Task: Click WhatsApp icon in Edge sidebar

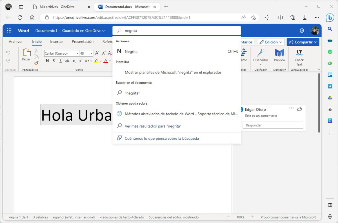Action: pyautogui.click(x=330, y=63)
